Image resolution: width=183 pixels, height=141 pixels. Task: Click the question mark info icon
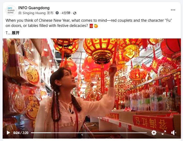(57, 13)
